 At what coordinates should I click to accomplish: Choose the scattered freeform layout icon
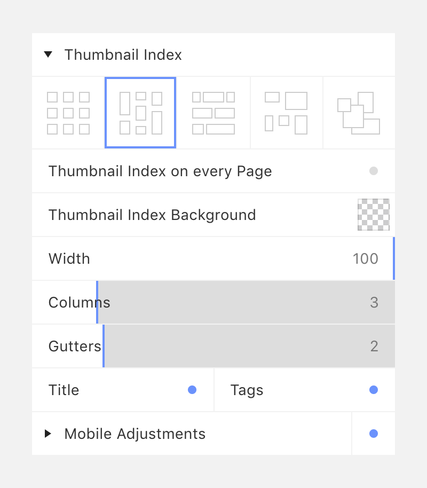(286, 113)
